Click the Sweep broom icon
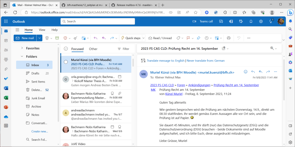This screenshot has height=147, width=295. click(75, 38)
